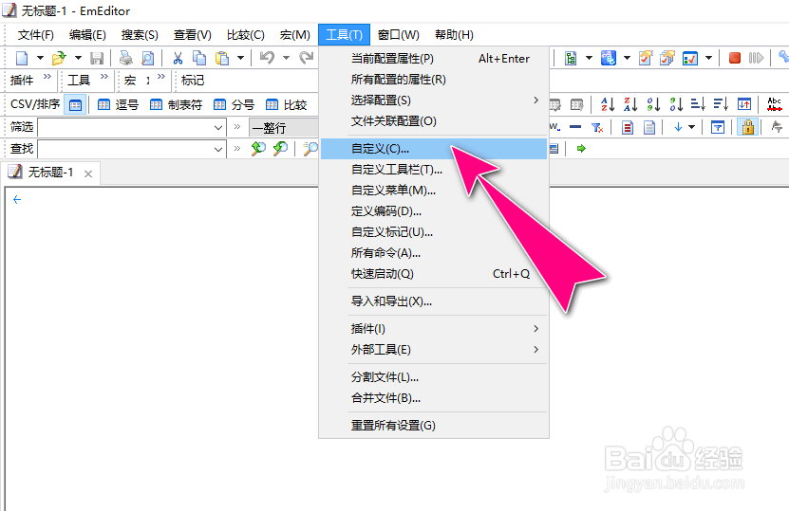
Task: Open the Compare menu 比较(C)
Action: tap(246, 35)
